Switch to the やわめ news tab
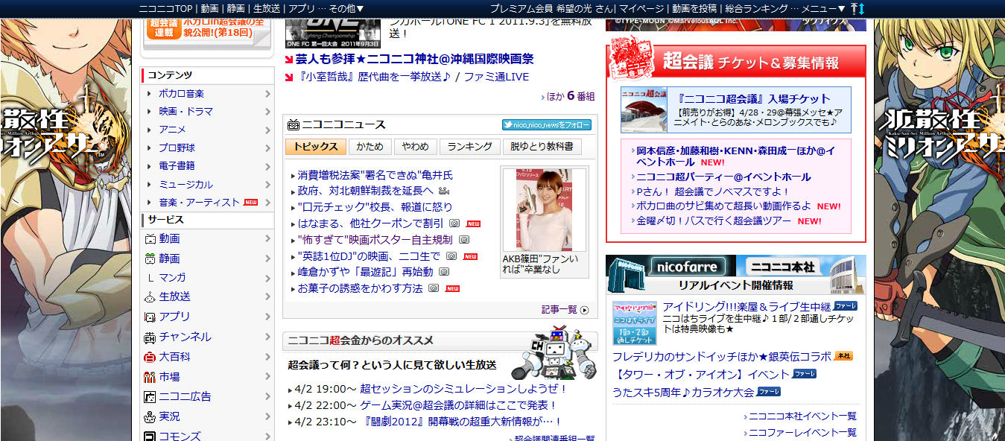Screen dimensions: 1005x441 click(415, 147)
